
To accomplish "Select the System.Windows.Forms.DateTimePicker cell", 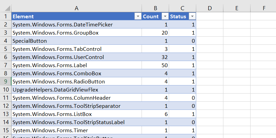I will click(x=76, y=24).
